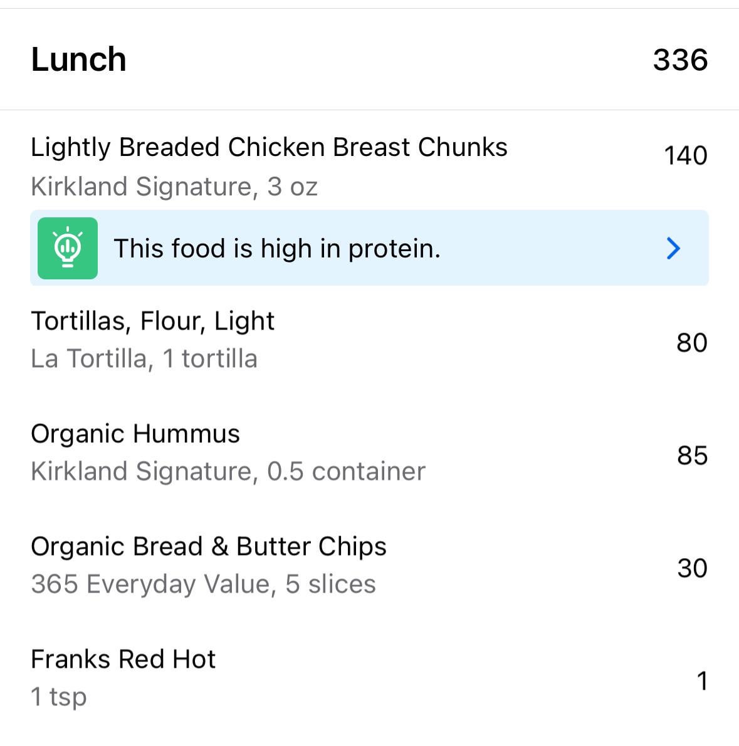The width and height of the screenshot is (739, 746).
Task: Tap the 80 calorie value for tortilla
Action: point(692,343)
